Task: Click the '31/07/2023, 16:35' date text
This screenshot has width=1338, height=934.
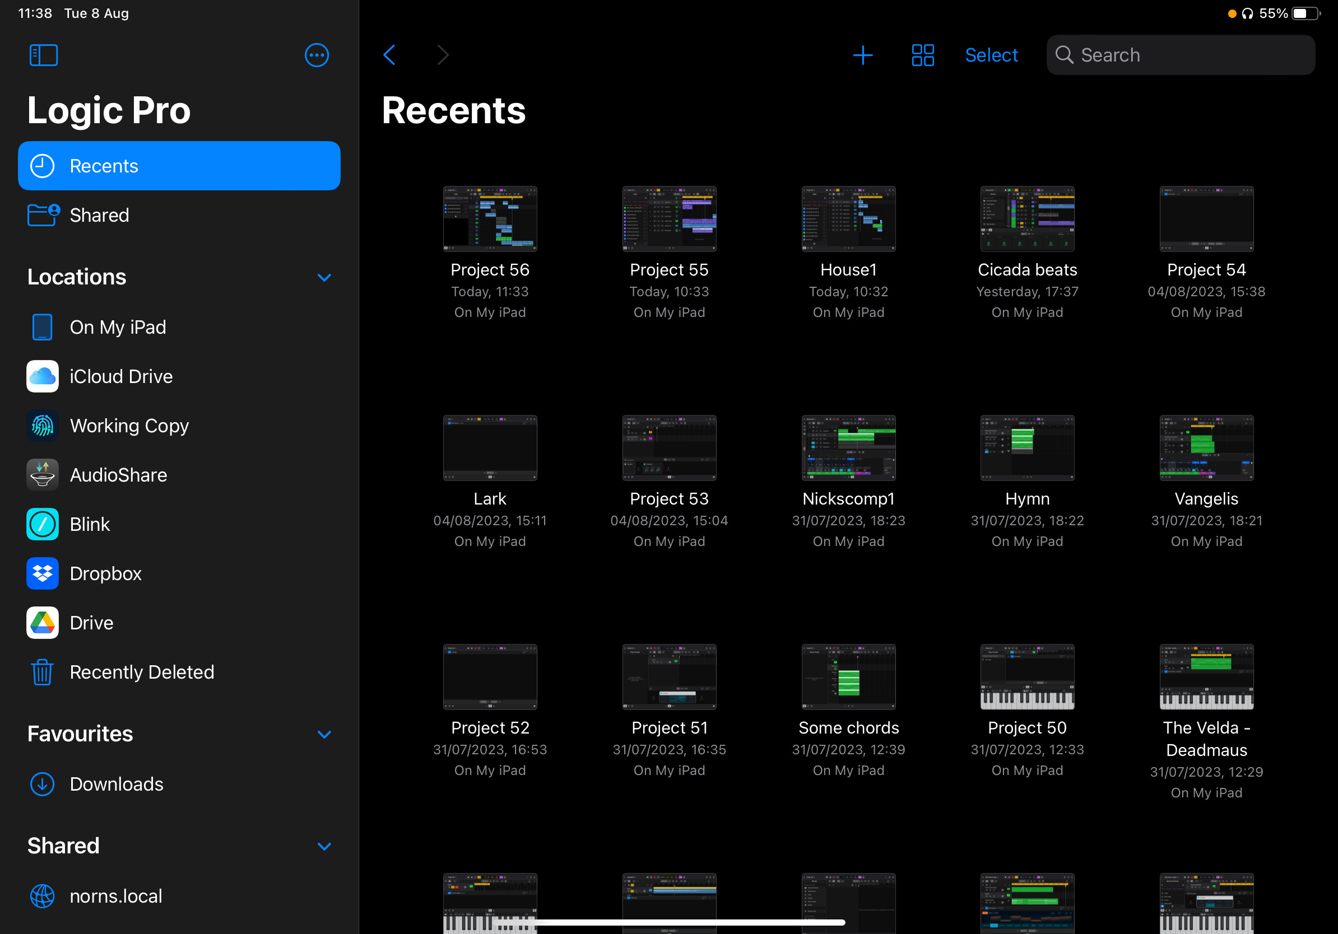Action: click(669, 749)
